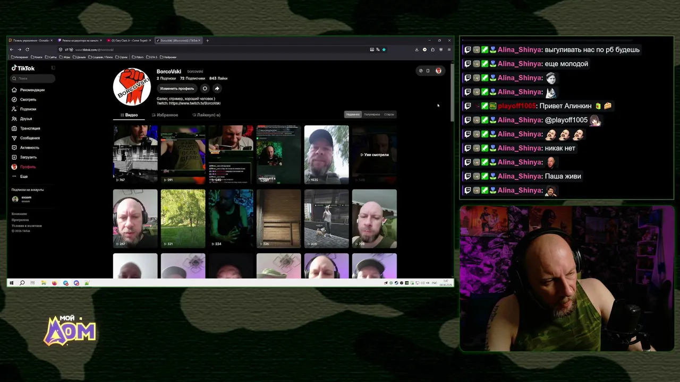Image resolution: width=680 pixels, height=382 pixels.
Task: Open the video with 708 views
Action: pyautogui.click(x=375, y=219)
